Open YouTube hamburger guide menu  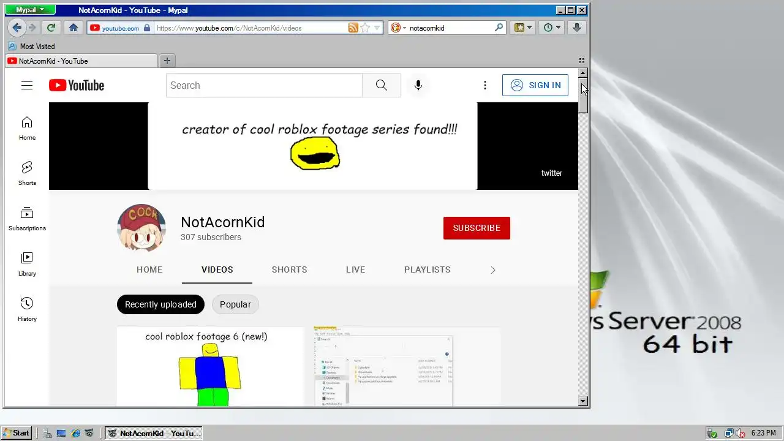(x=27, y=85)
